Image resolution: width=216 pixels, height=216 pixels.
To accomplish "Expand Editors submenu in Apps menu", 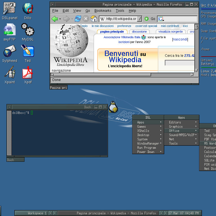I will pyautogui.click(x=182, y=122).
